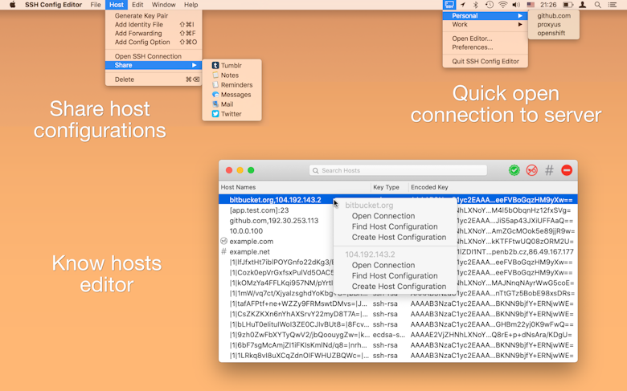627x391 pixels.
Task: Click the menu bar clock 21:26
Action: click(548, 5)
